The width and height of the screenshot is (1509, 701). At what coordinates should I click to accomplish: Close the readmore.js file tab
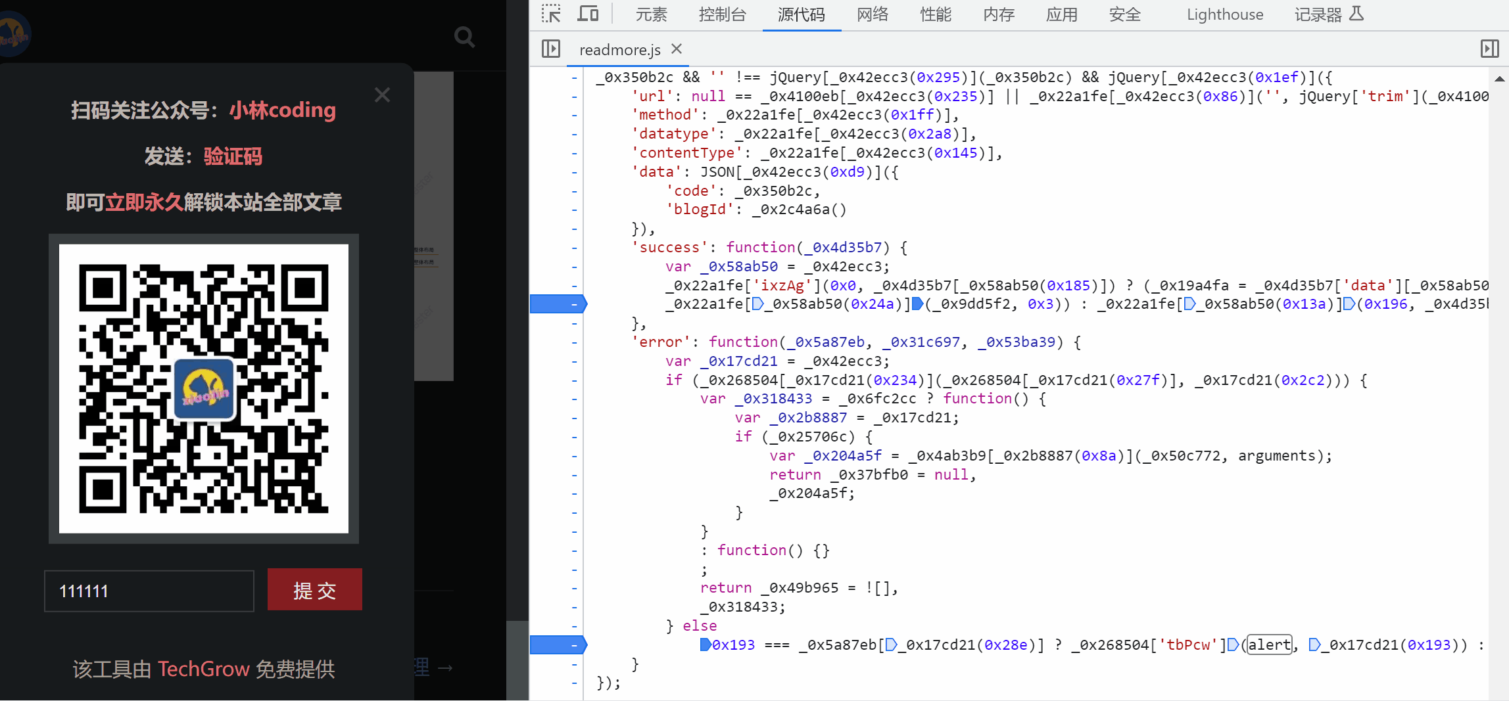[677, 49]
